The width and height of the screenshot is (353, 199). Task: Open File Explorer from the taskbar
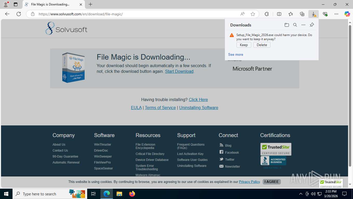(x=119, y=194)
